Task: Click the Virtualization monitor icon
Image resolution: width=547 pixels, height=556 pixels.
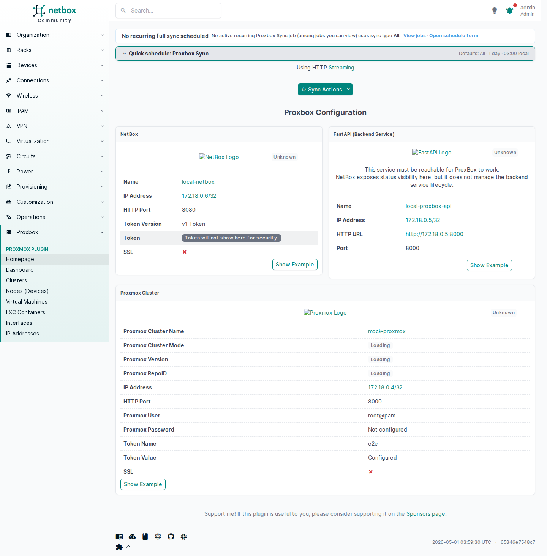Action: [9, 141]
